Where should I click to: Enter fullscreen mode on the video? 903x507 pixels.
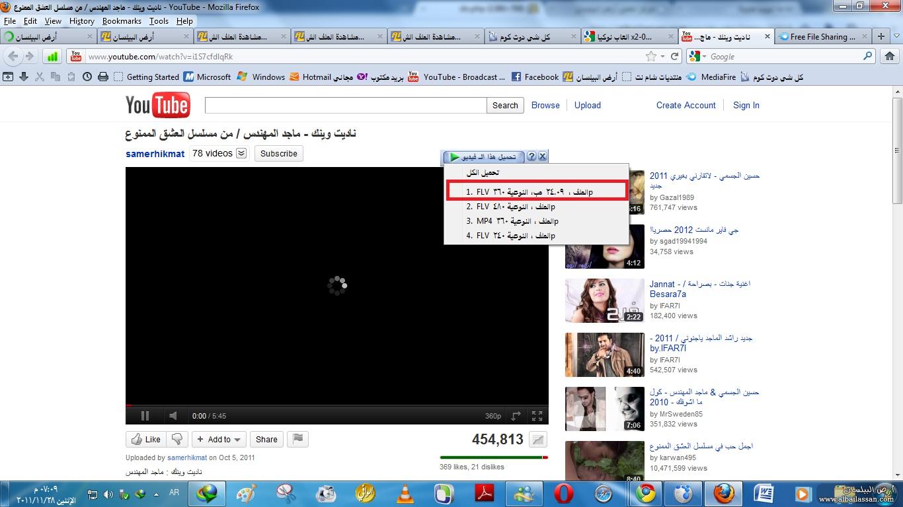[537, 416]
